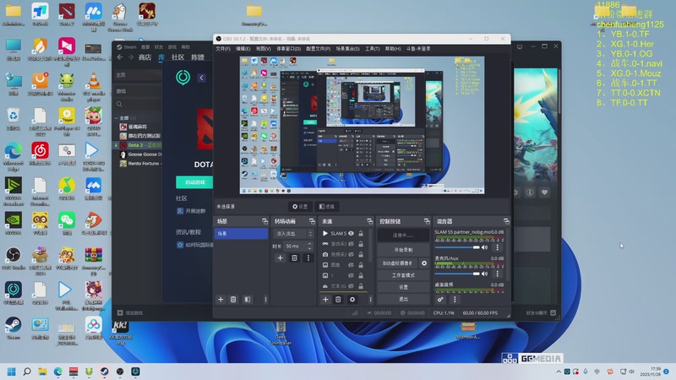Open source properties gear in 来源 dock toolbar

click(352, 300)
